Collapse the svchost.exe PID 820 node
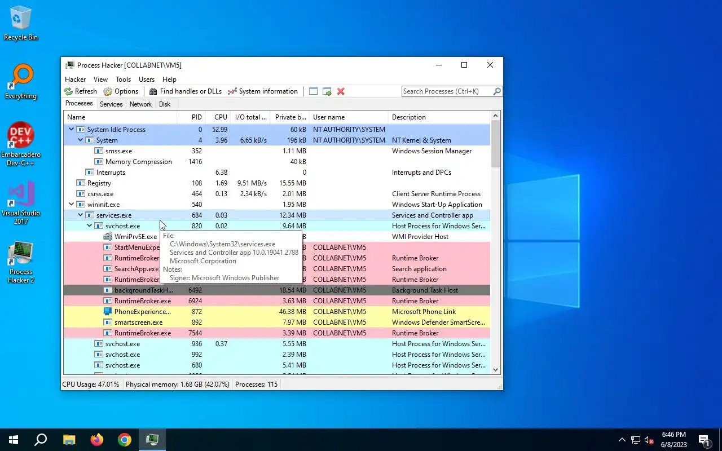The height and width of the screenshot is (451, 722). pos(89,226)
